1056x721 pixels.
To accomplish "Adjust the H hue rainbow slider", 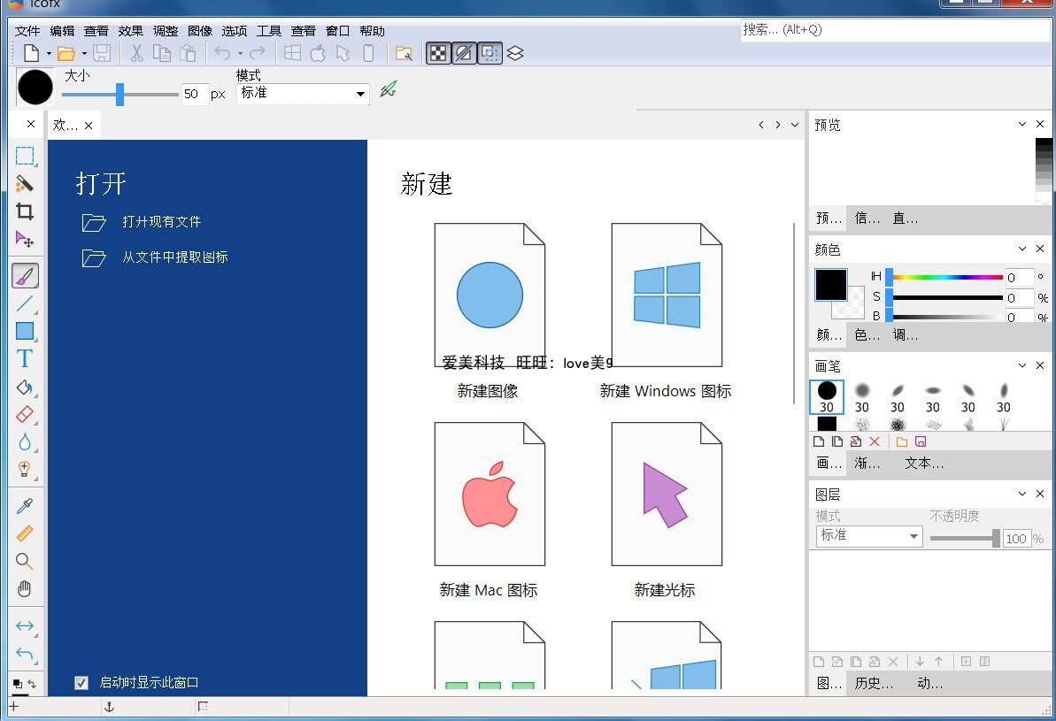I will [946, 277].
